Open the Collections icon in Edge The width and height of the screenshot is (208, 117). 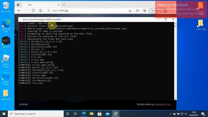(145, 11)
